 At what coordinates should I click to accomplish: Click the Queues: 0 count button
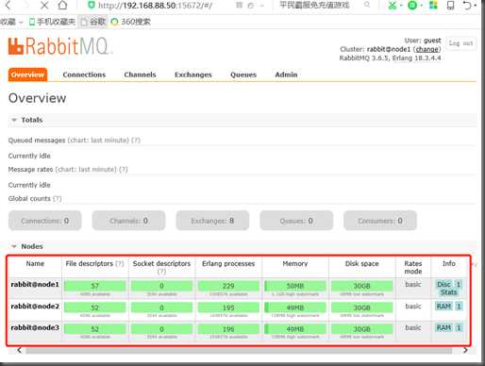click(x=296, y=221)
